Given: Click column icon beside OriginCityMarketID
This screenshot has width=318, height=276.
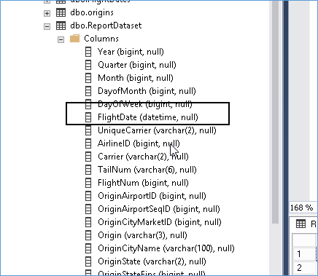Looking at the screenshot, I should click(88, 222).
